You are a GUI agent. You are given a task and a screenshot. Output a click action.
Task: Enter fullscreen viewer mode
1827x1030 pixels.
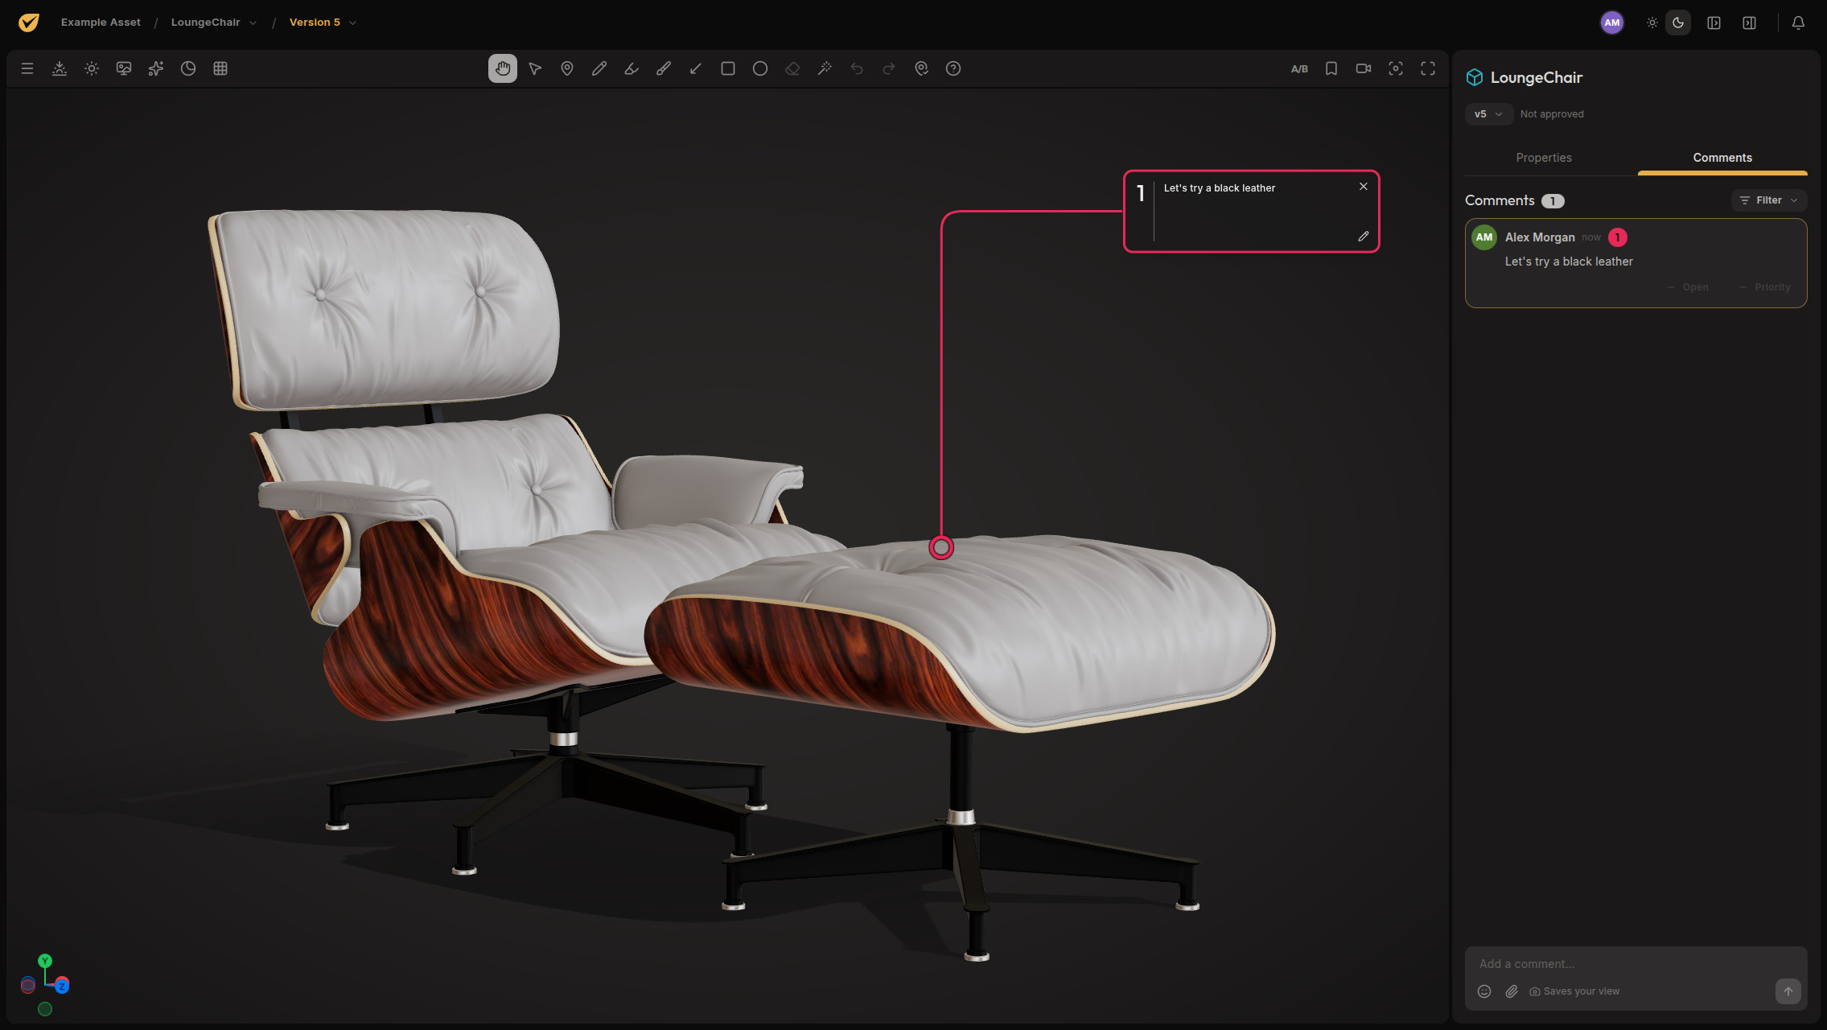1428,68
